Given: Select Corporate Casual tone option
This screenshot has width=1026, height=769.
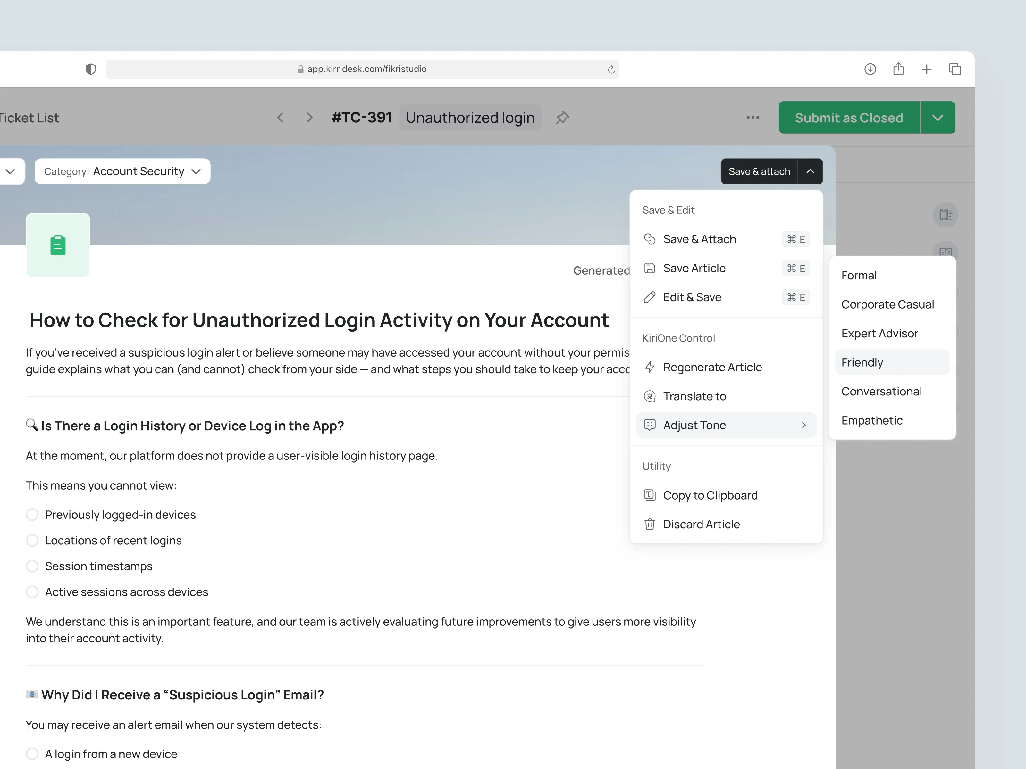Looking at the screenshot, I should (x=892, y=304).
